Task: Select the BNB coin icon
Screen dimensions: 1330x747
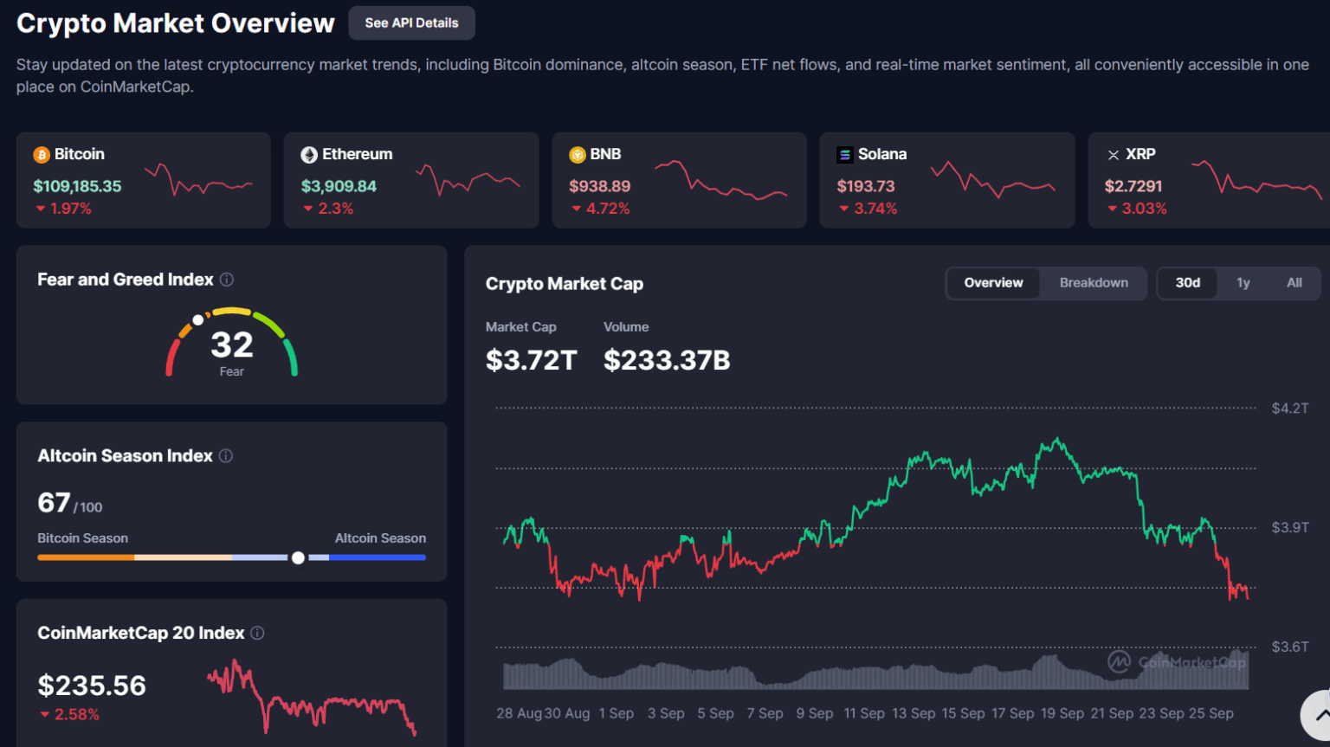Action: pyautogui.click(x=577, y=154)
